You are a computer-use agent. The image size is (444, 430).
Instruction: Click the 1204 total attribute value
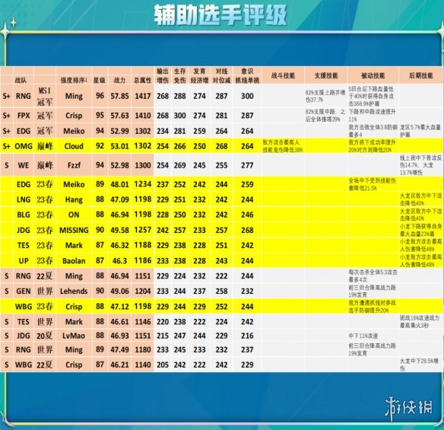pos(142,291)
